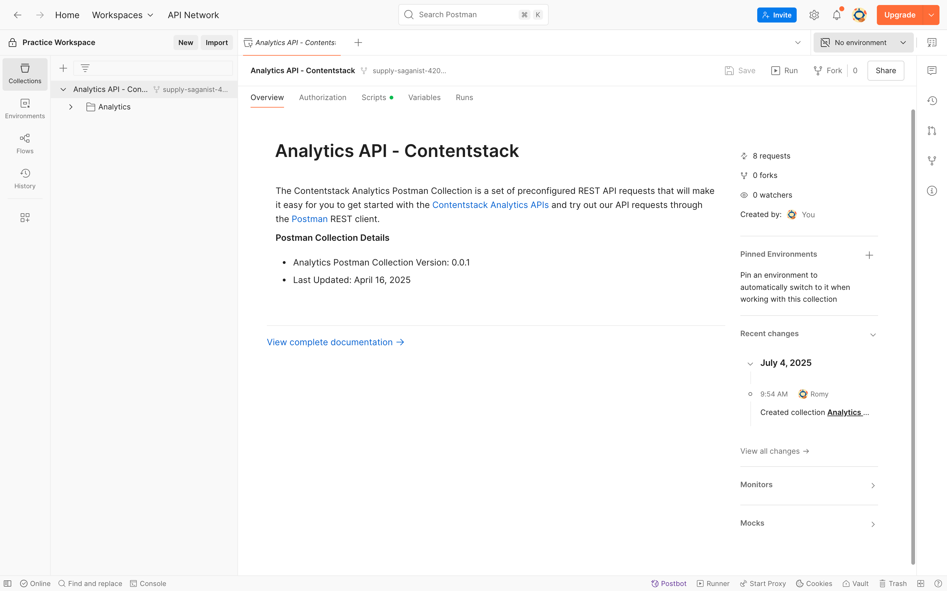Open the configure sidebar apps icon
Viewport: 947px width, 591px height.
click(x=25, y=217)
